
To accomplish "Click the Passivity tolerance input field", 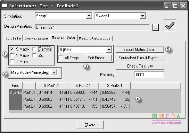I will [x=149, y=75].
